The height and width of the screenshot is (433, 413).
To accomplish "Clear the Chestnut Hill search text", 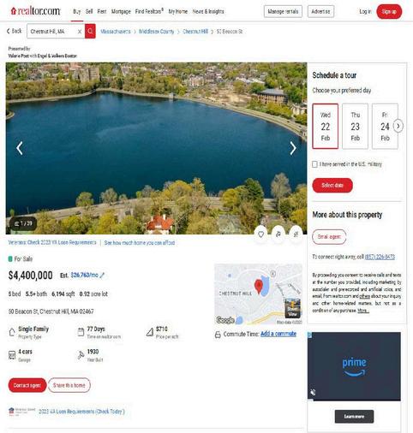I will (80, 32).
